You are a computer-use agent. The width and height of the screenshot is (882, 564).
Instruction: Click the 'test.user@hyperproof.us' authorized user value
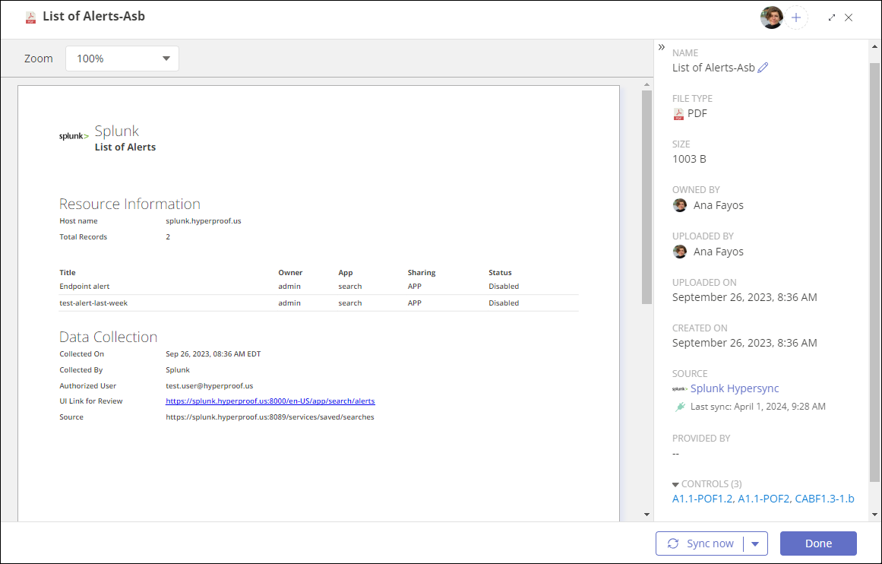[209, 386]
